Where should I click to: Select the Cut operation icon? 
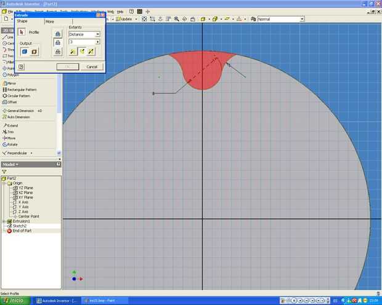click(x=58, y=42)
